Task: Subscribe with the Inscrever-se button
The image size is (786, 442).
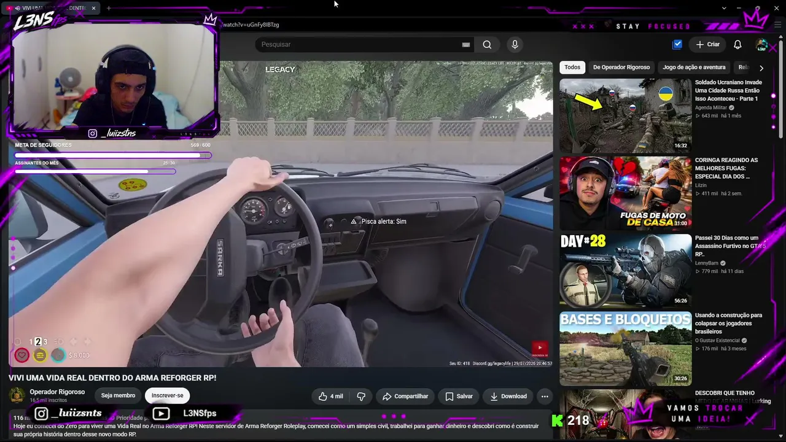Action: (167, 396)
